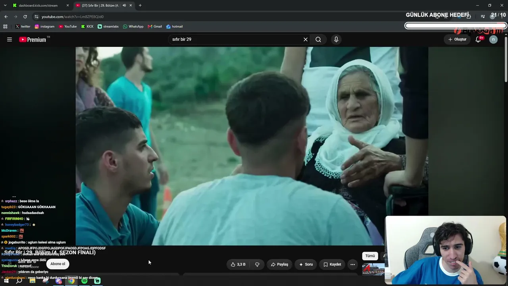This screenshot has height=286, width=508.
Task: Open more actions three-dot menu
Action: (x=352, y=264)
